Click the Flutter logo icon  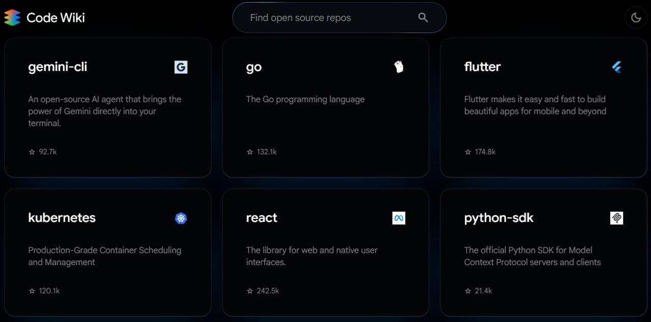[x=617, y=67]
